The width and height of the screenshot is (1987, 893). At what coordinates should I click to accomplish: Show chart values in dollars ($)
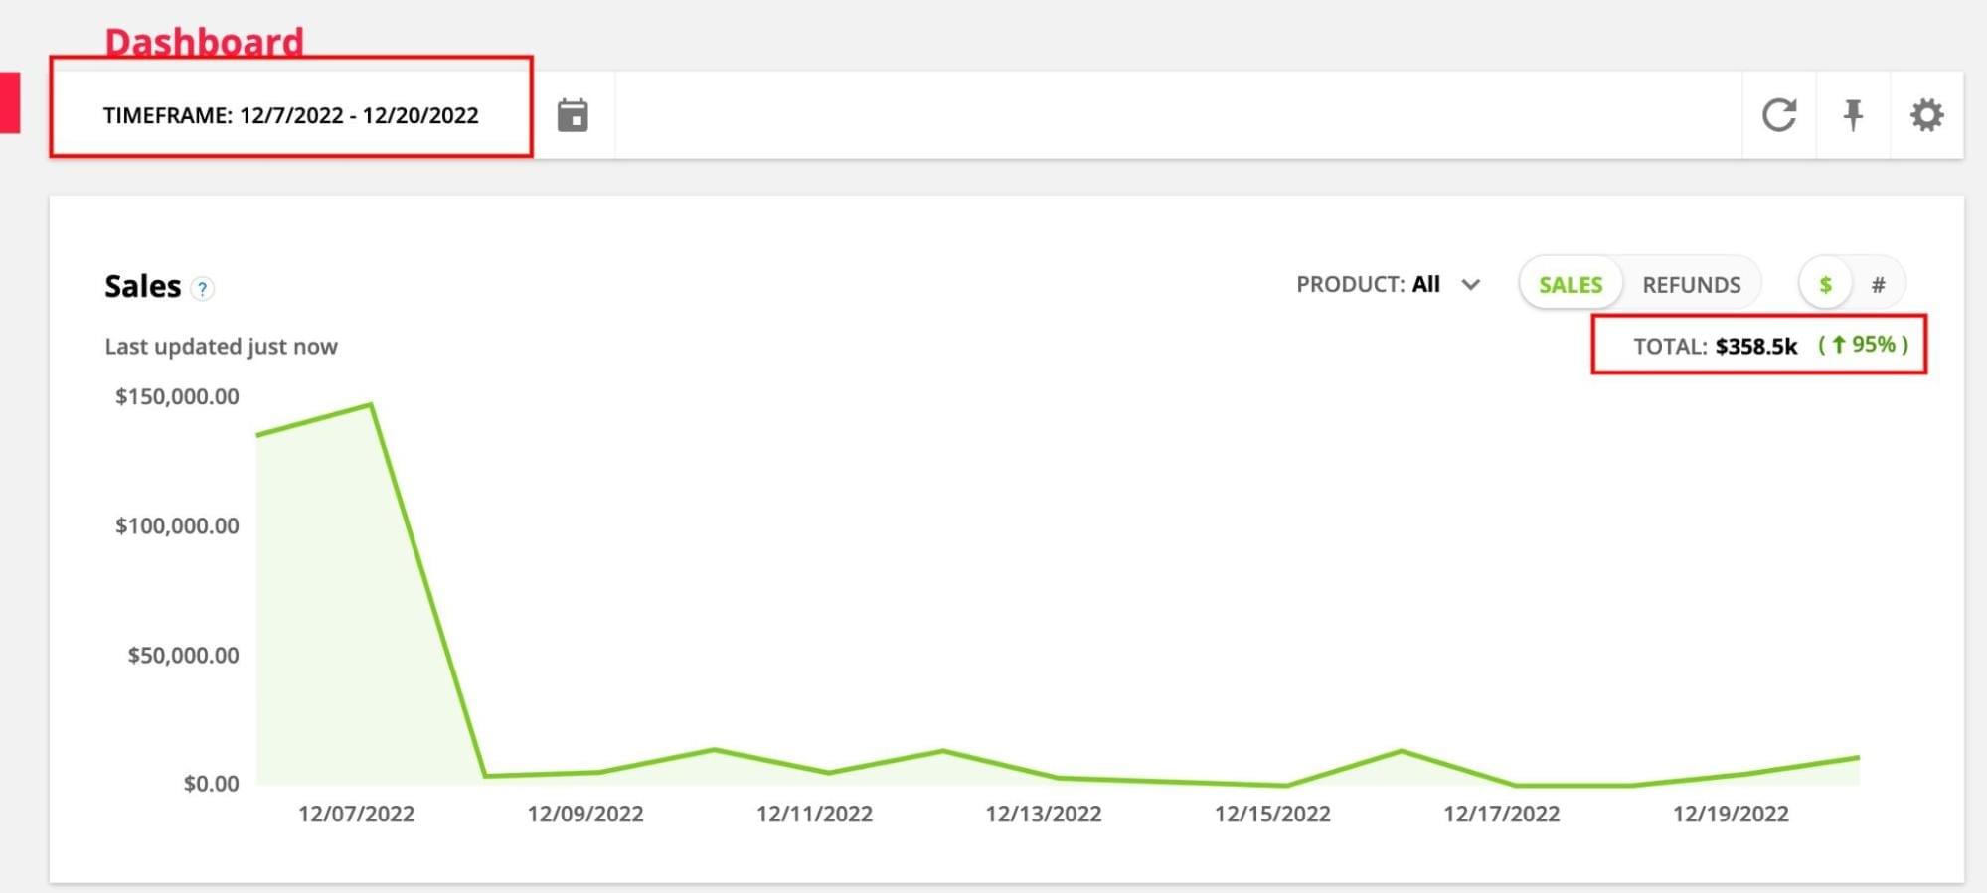click(1825, 285)
